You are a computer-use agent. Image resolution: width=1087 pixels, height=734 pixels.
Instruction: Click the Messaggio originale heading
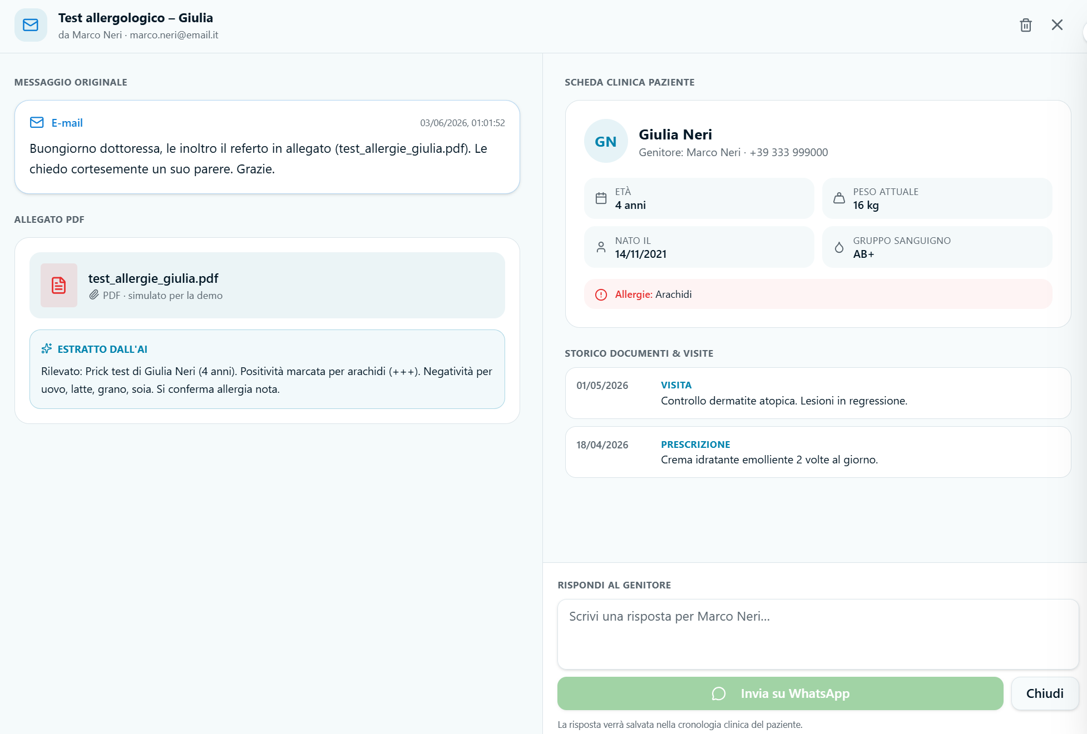[71, 82]
